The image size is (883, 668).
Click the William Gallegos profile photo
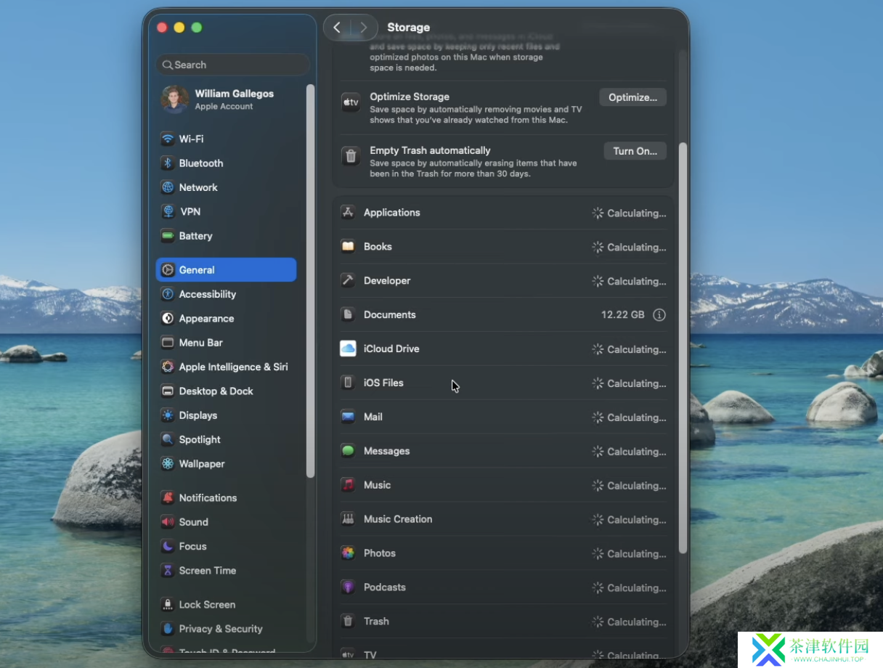pyautogui.click(x=175, y=99)
